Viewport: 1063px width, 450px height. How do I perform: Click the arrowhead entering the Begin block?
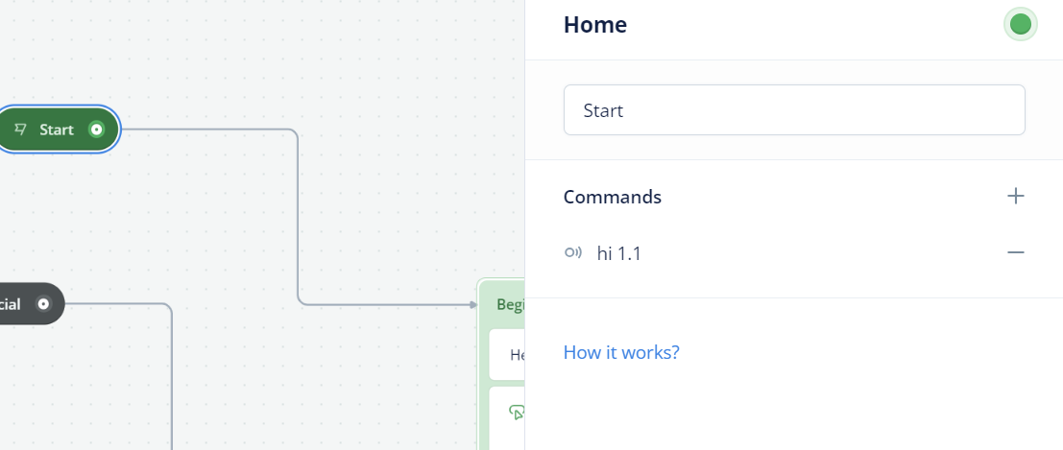click(x=473, y=304)
